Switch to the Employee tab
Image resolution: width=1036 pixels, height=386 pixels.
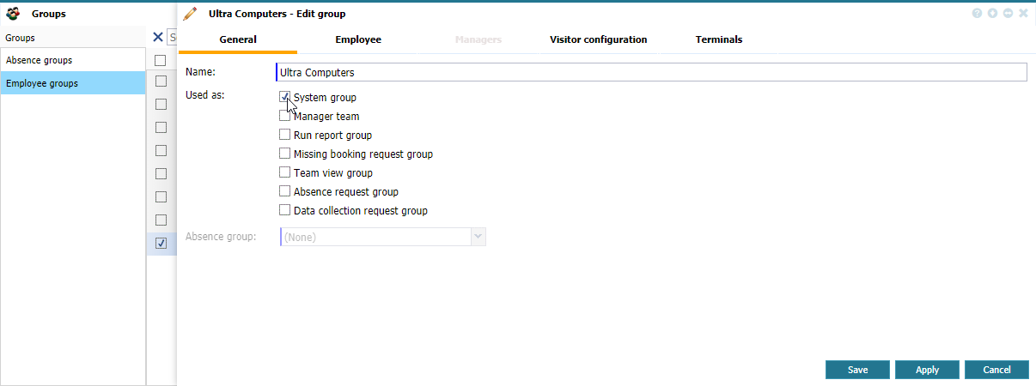[x=358, y=39]
